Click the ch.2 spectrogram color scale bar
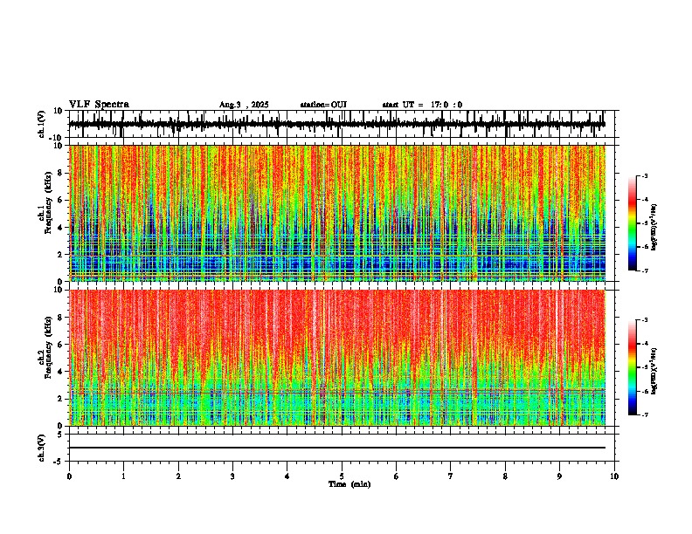 click(633, 367)
